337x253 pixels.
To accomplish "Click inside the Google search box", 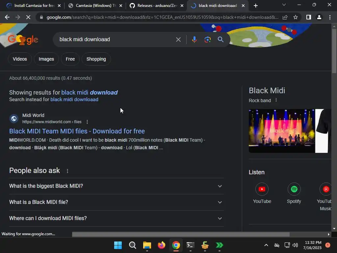I will [x=116, y=40].
